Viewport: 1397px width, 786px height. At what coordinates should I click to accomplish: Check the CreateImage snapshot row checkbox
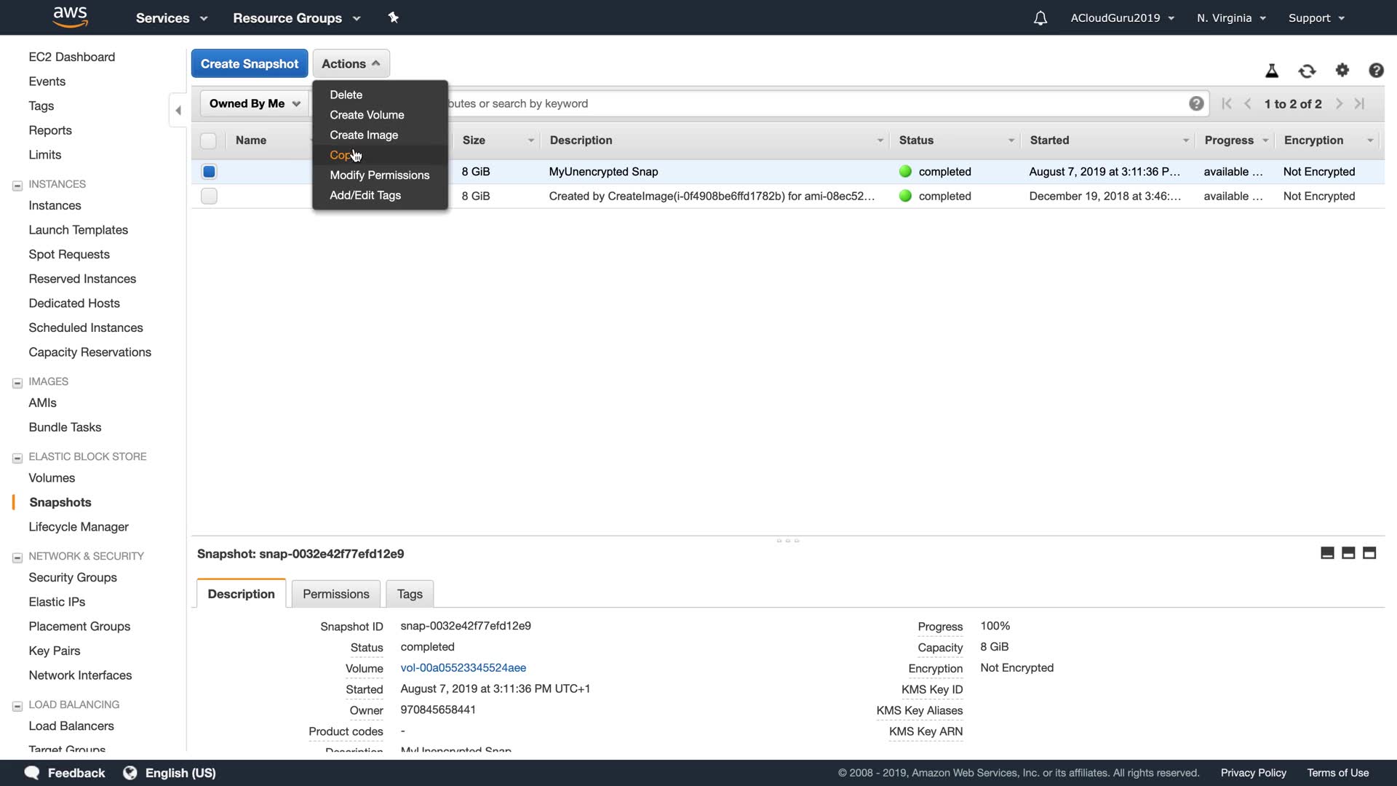[209, 196]
